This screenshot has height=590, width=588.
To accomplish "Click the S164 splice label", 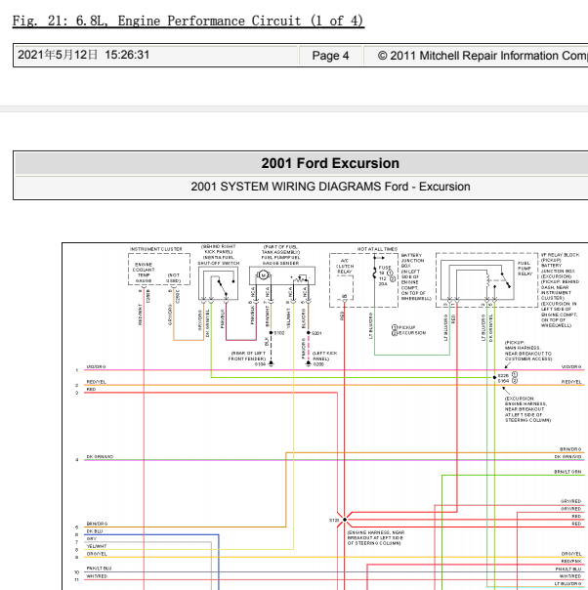I will coord(503,381).
